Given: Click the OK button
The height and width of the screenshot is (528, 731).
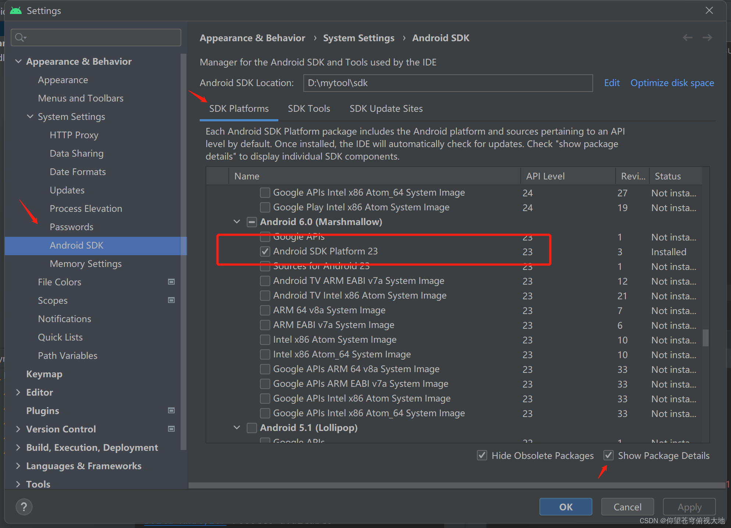Looking at the screenshot, I should (566, 507).
